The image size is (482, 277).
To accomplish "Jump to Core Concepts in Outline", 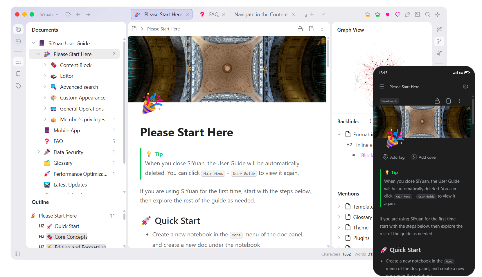I will coord(71,237).
